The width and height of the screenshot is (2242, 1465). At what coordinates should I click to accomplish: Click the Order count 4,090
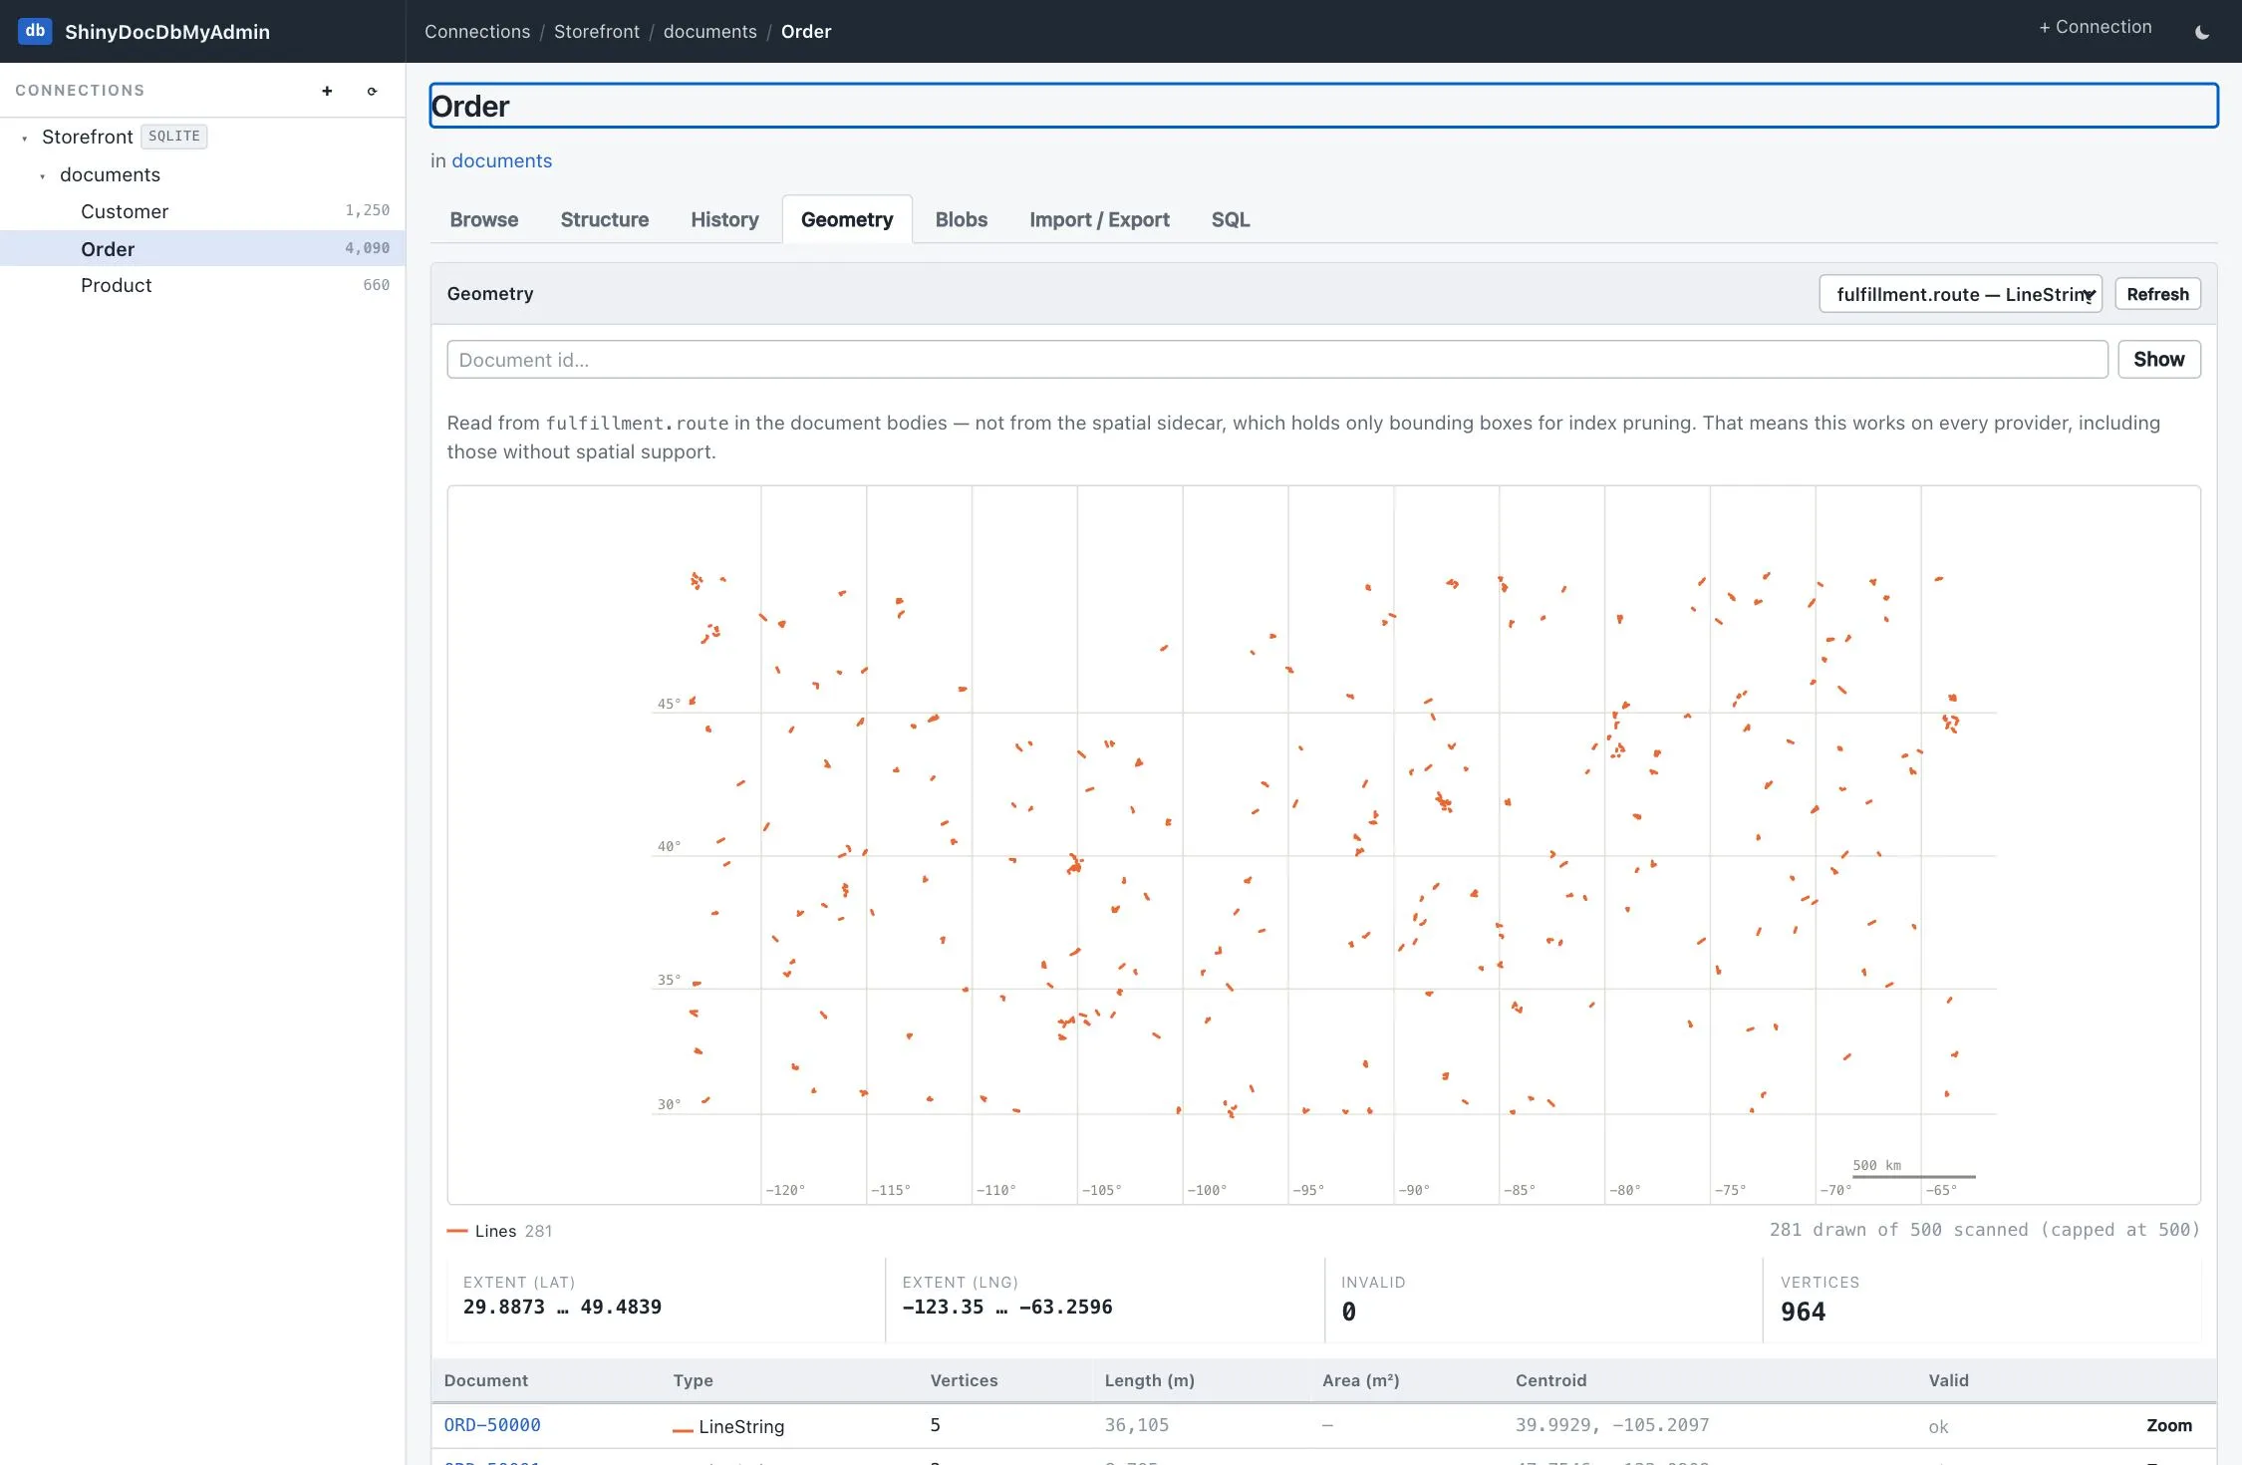tap(368, 248)
